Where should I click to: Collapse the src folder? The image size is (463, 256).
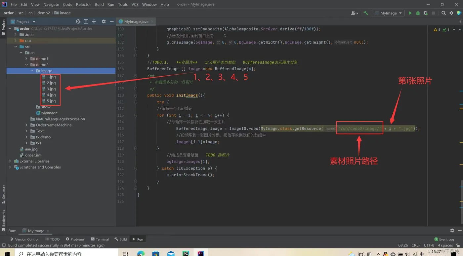click(x=16, y=47)
